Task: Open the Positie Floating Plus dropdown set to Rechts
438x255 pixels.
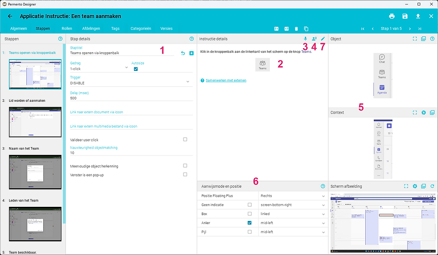Action: pos(293,196)
